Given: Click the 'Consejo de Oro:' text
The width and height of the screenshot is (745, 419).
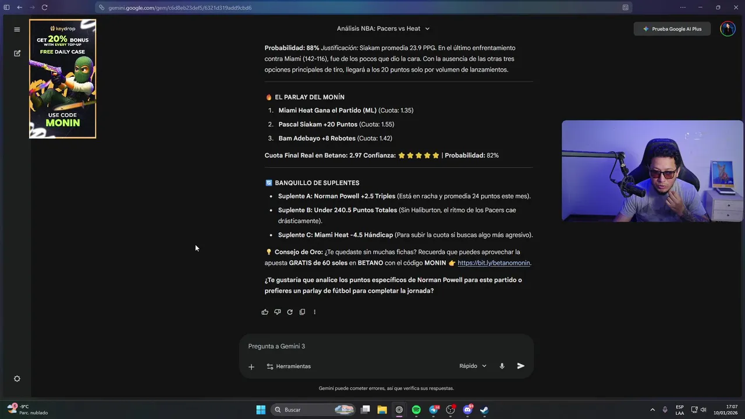Looking at the screenshot, I should coord(299,252).
